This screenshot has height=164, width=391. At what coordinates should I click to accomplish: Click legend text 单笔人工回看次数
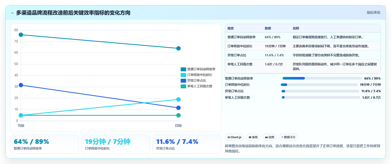pyautogui.click(x=200, y=86)
